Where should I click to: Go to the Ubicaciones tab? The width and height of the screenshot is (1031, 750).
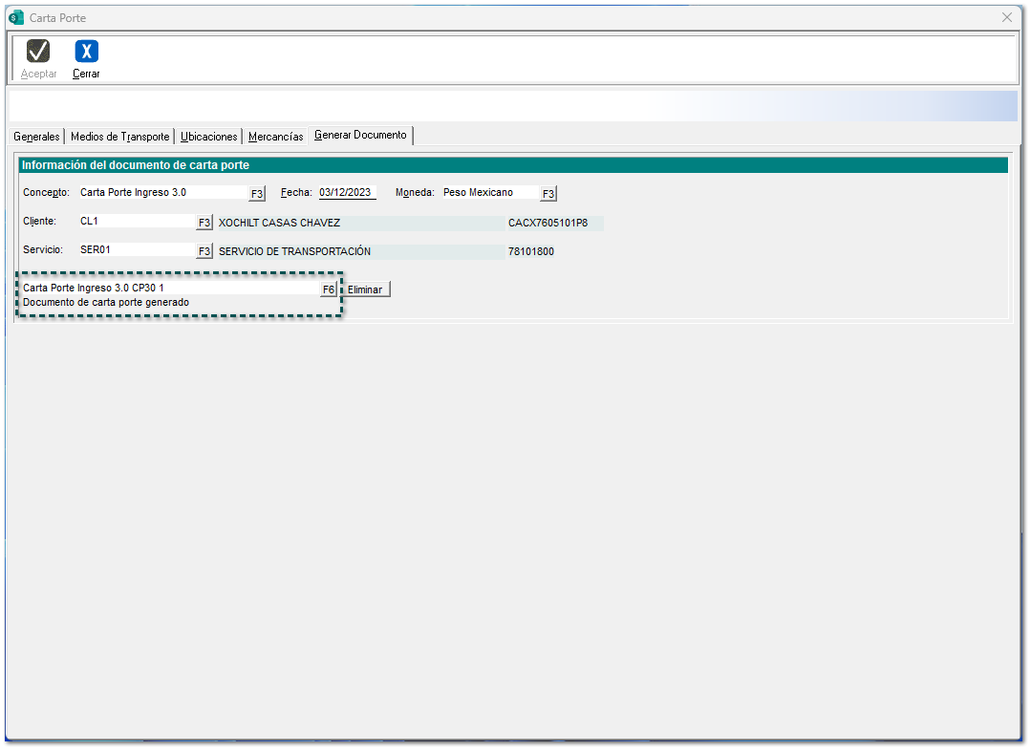coord(208,137)
